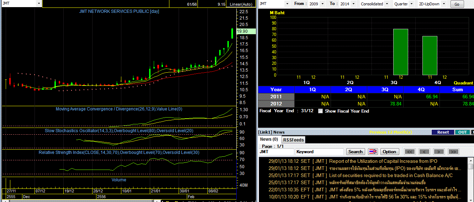Open the 25/01/13 Thai-language SET news row
The width and height of the screenshot is (474, 202).
(x=347, y=182)
